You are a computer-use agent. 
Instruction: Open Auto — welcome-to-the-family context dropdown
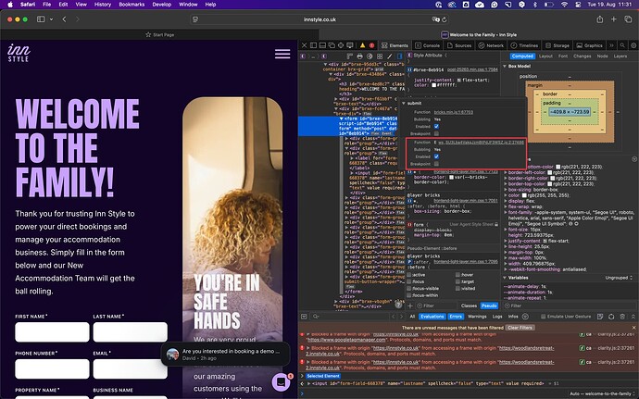point(602,393)
